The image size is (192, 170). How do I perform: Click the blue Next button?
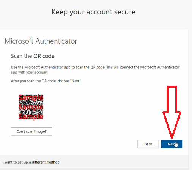click(x=172, y=144)
